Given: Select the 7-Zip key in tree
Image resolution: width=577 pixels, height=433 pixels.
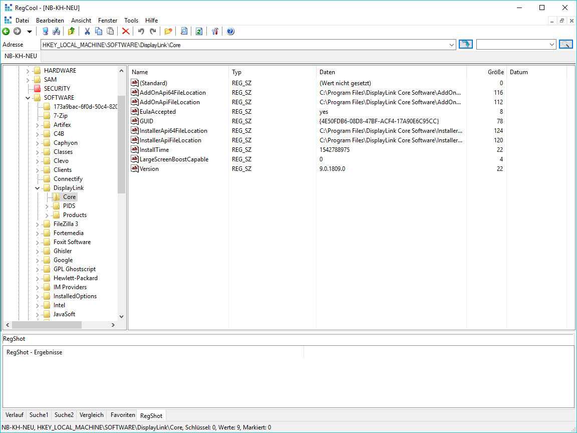Looking at the screenshot, I should [x=60, y=116].
